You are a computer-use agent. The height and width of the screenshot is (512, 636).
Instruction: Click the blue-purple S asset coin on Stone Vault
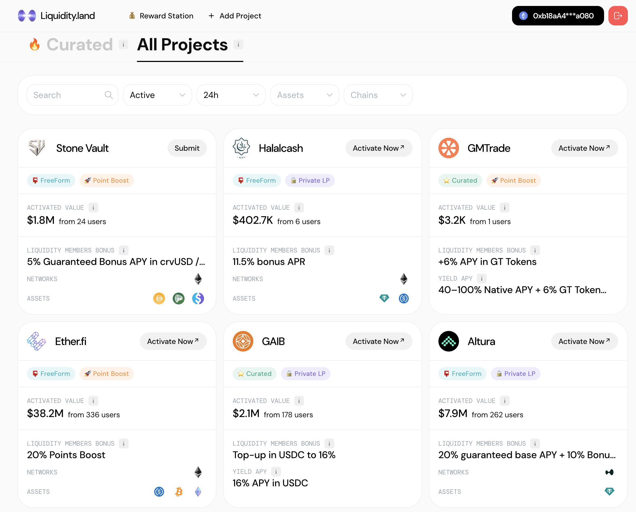[x=198, y=298]
